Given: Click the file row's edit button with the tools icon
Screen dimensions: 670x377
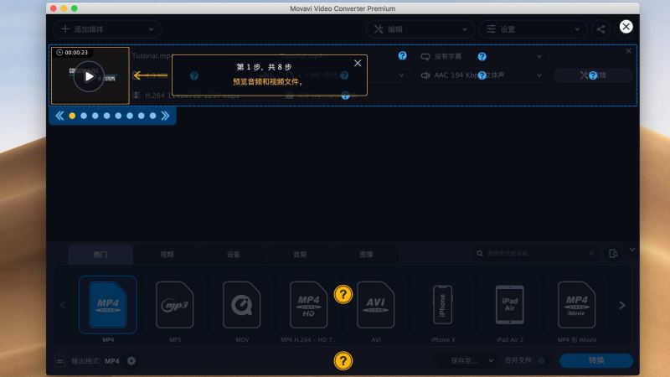Looking at the screenshot, I should point(593,75).
